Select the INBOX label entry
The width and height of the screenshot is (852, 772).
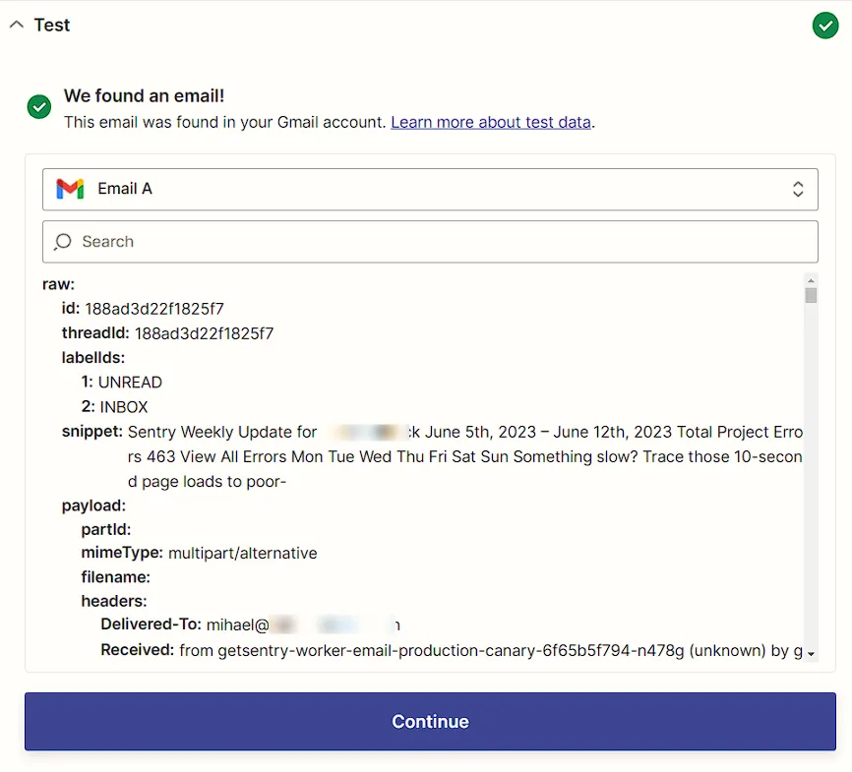pos(115,407)
